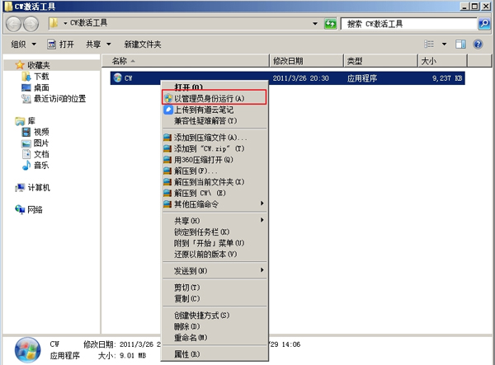Click the address bar path CW激活工具
Viewport: 495px width, 365px height.
click(89, 23)
